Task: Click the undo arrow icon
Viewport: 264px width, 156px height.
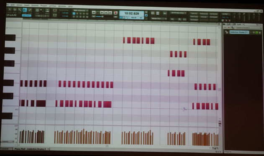Action: [165, 13]
